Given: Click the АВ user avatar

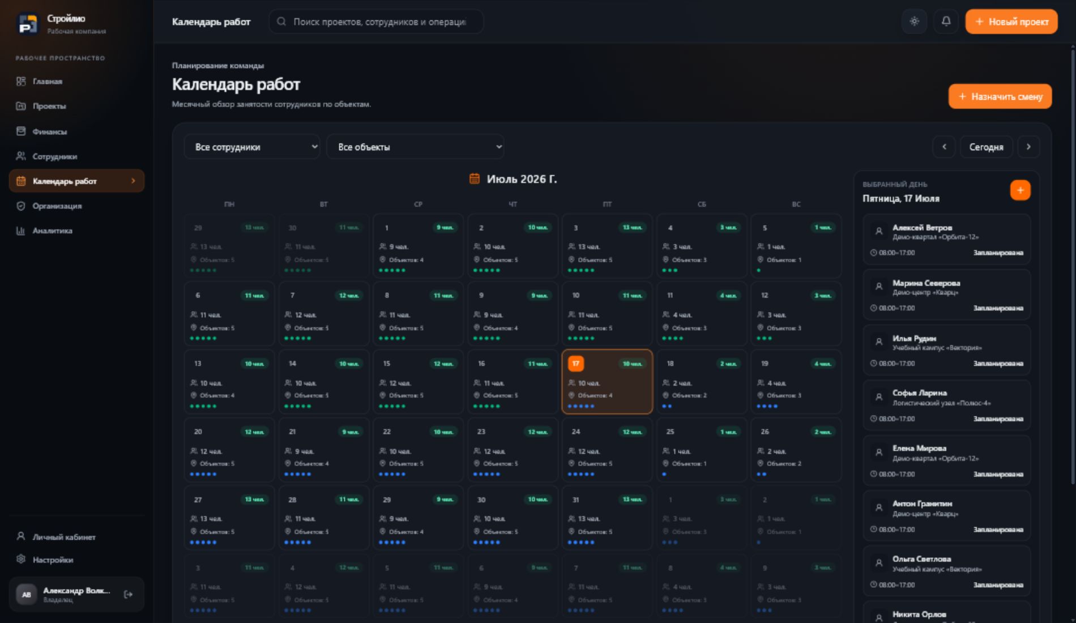Looking at the screenshot, I should [x=27, y=594].
